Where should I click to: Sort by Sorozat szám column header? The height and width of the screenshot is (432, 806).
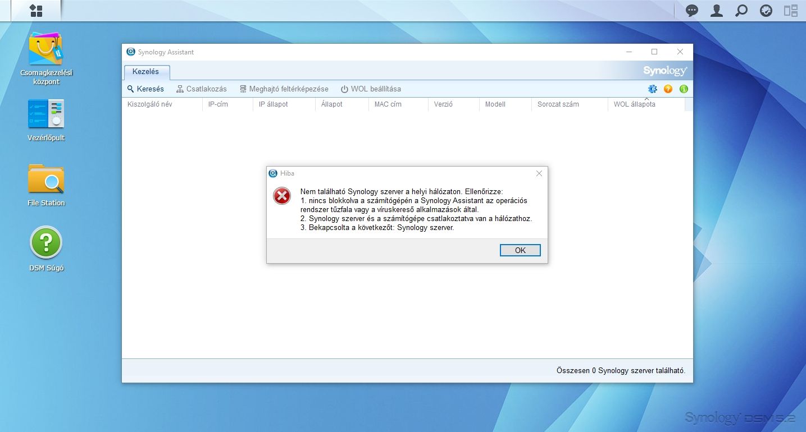570,104
